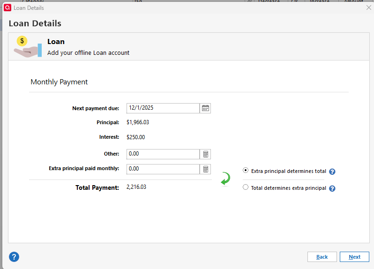Click the Total Payment label

tap(97, 187)
